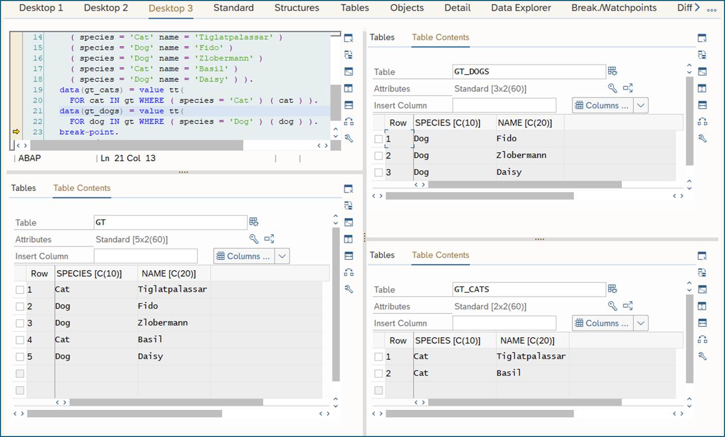Show more desktop tabs with the chevron after Diff
This screenshot has width=725, height=437.
[x=697, y=8]
